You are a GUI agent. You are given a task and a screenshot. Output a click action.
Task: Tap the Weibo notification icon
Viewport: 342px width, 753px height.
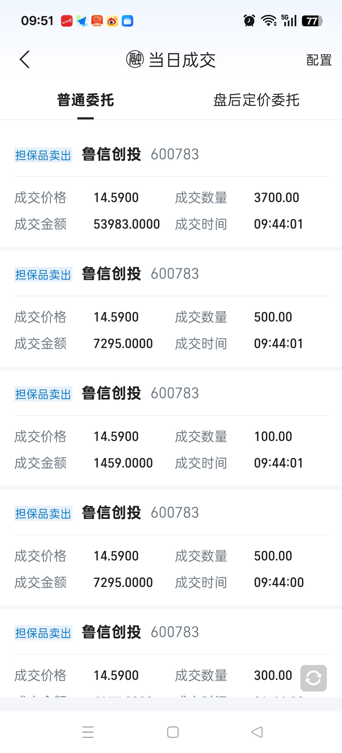pos(112,21)
